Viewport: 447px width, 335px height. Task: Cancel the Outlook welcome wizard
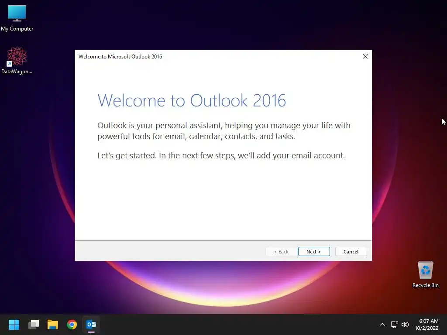(x=351, y=252)
